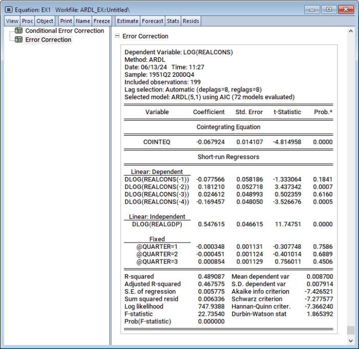This screenshot has width=359, height=349.
Task: Click the Print button
Action: click(x=66, y=21)
